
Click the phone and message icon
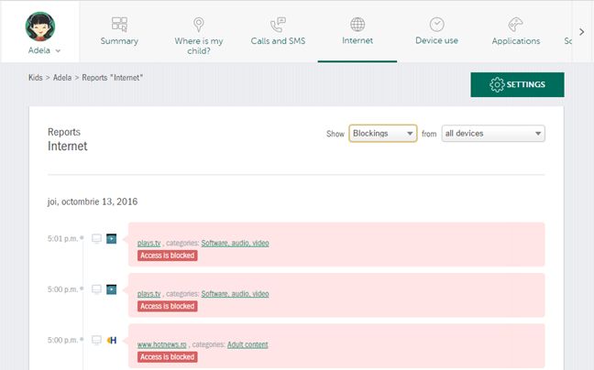click(x=278, y=25)
